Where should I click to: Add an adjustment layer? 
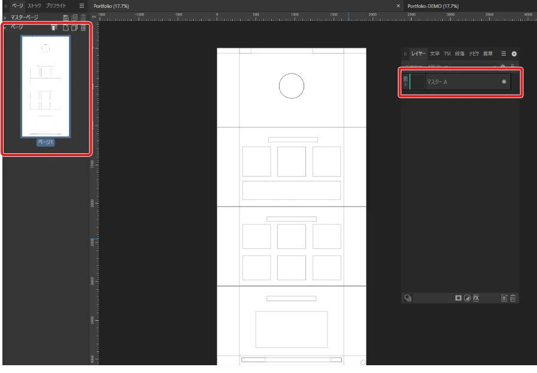coord(467,298)
